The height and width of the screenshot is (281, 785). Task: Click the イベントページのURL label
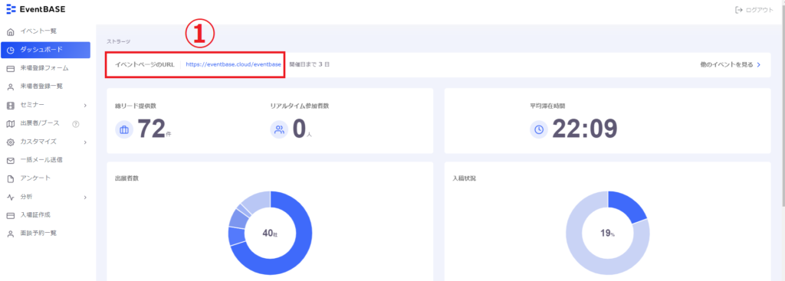(x=145, y=65)
